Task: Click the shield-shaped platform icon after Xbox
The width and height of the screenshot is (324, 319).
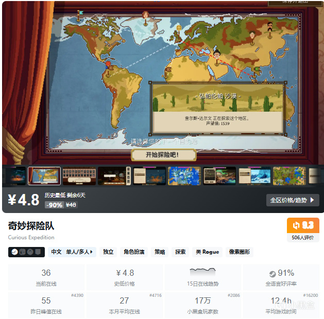Action: click(x=38, y=252)
